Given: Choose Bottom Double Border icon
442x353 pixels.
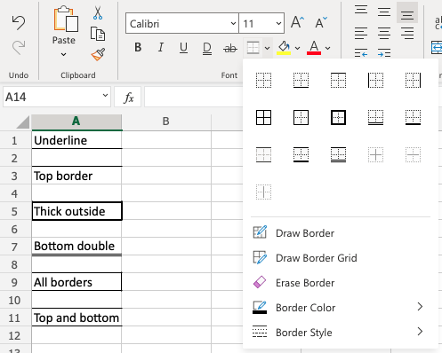Looking at the screenshot, I should click(375, 117).
